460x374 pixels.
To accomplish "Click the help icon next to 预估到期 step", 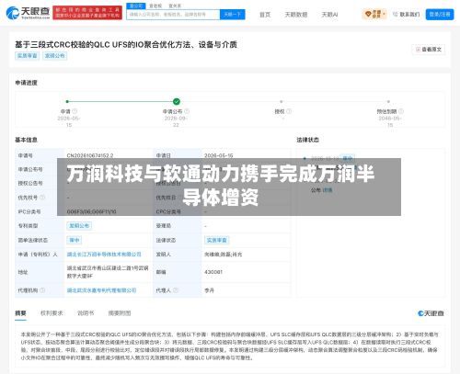I will (401, 111).
